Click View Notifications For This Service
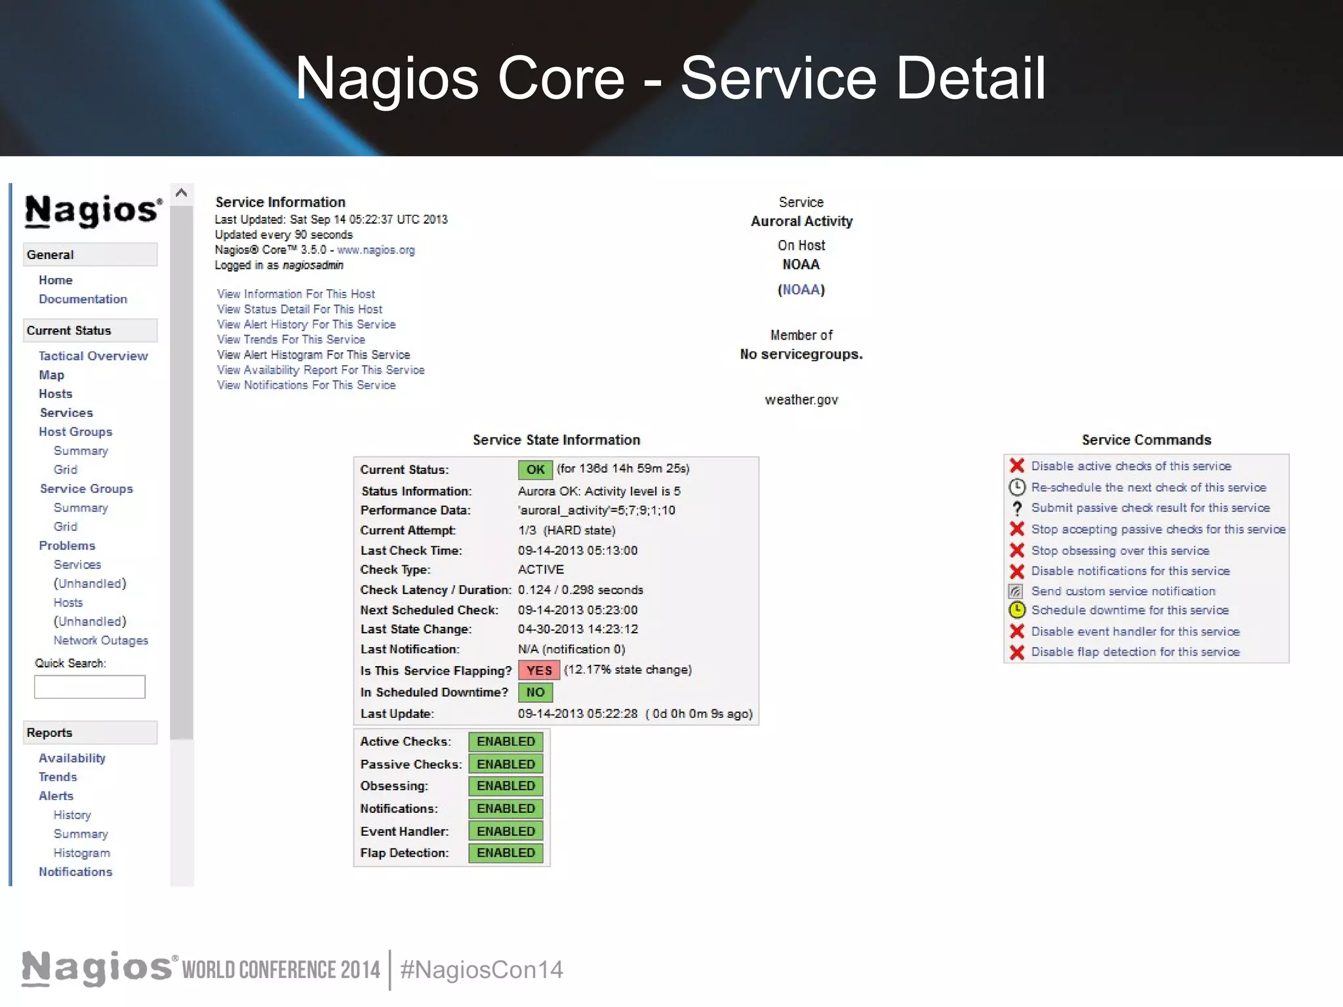 (306, 385)
